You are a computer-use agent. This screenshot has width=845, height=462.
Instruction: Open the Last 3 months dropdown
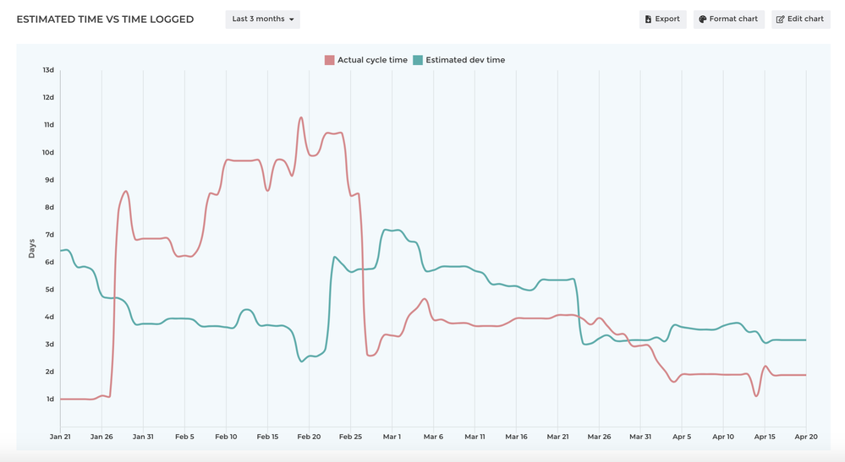pos(262,19)
